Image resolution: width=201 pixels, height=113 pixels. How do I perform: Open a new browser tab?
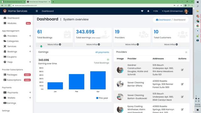(53, 2)
